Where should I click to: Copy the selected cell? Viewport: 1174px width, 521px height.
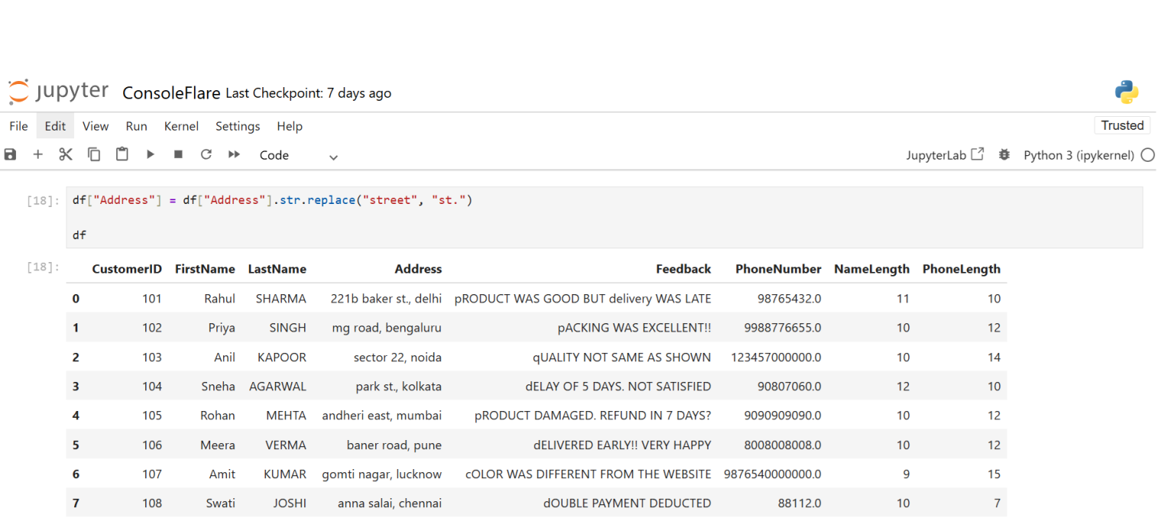click(93, 154)
